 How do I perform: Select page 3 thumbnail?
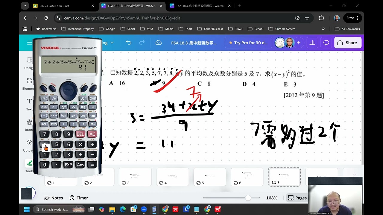pyautogui.click(x=135, y=177)
